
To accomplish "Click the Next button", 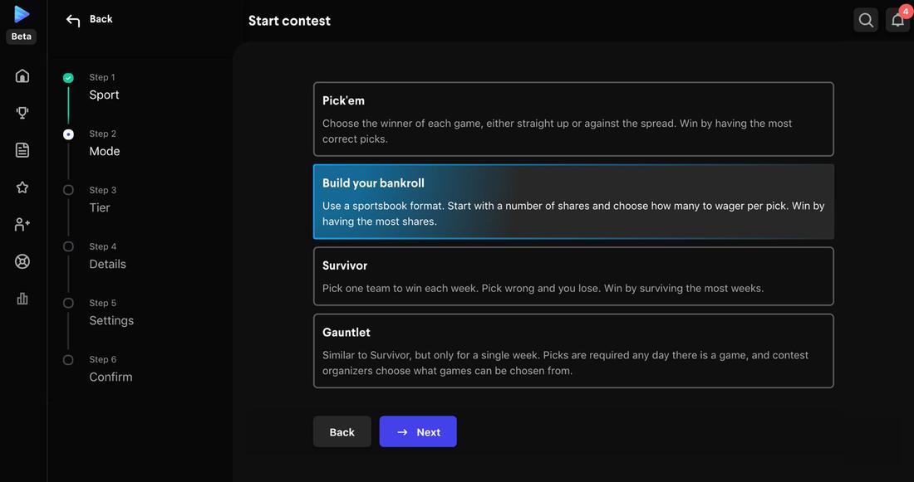I will pyautogui.click(x=418, y=431).
